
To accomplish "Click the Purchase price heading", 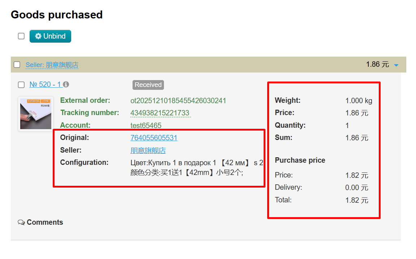I will tap(300, 161).
